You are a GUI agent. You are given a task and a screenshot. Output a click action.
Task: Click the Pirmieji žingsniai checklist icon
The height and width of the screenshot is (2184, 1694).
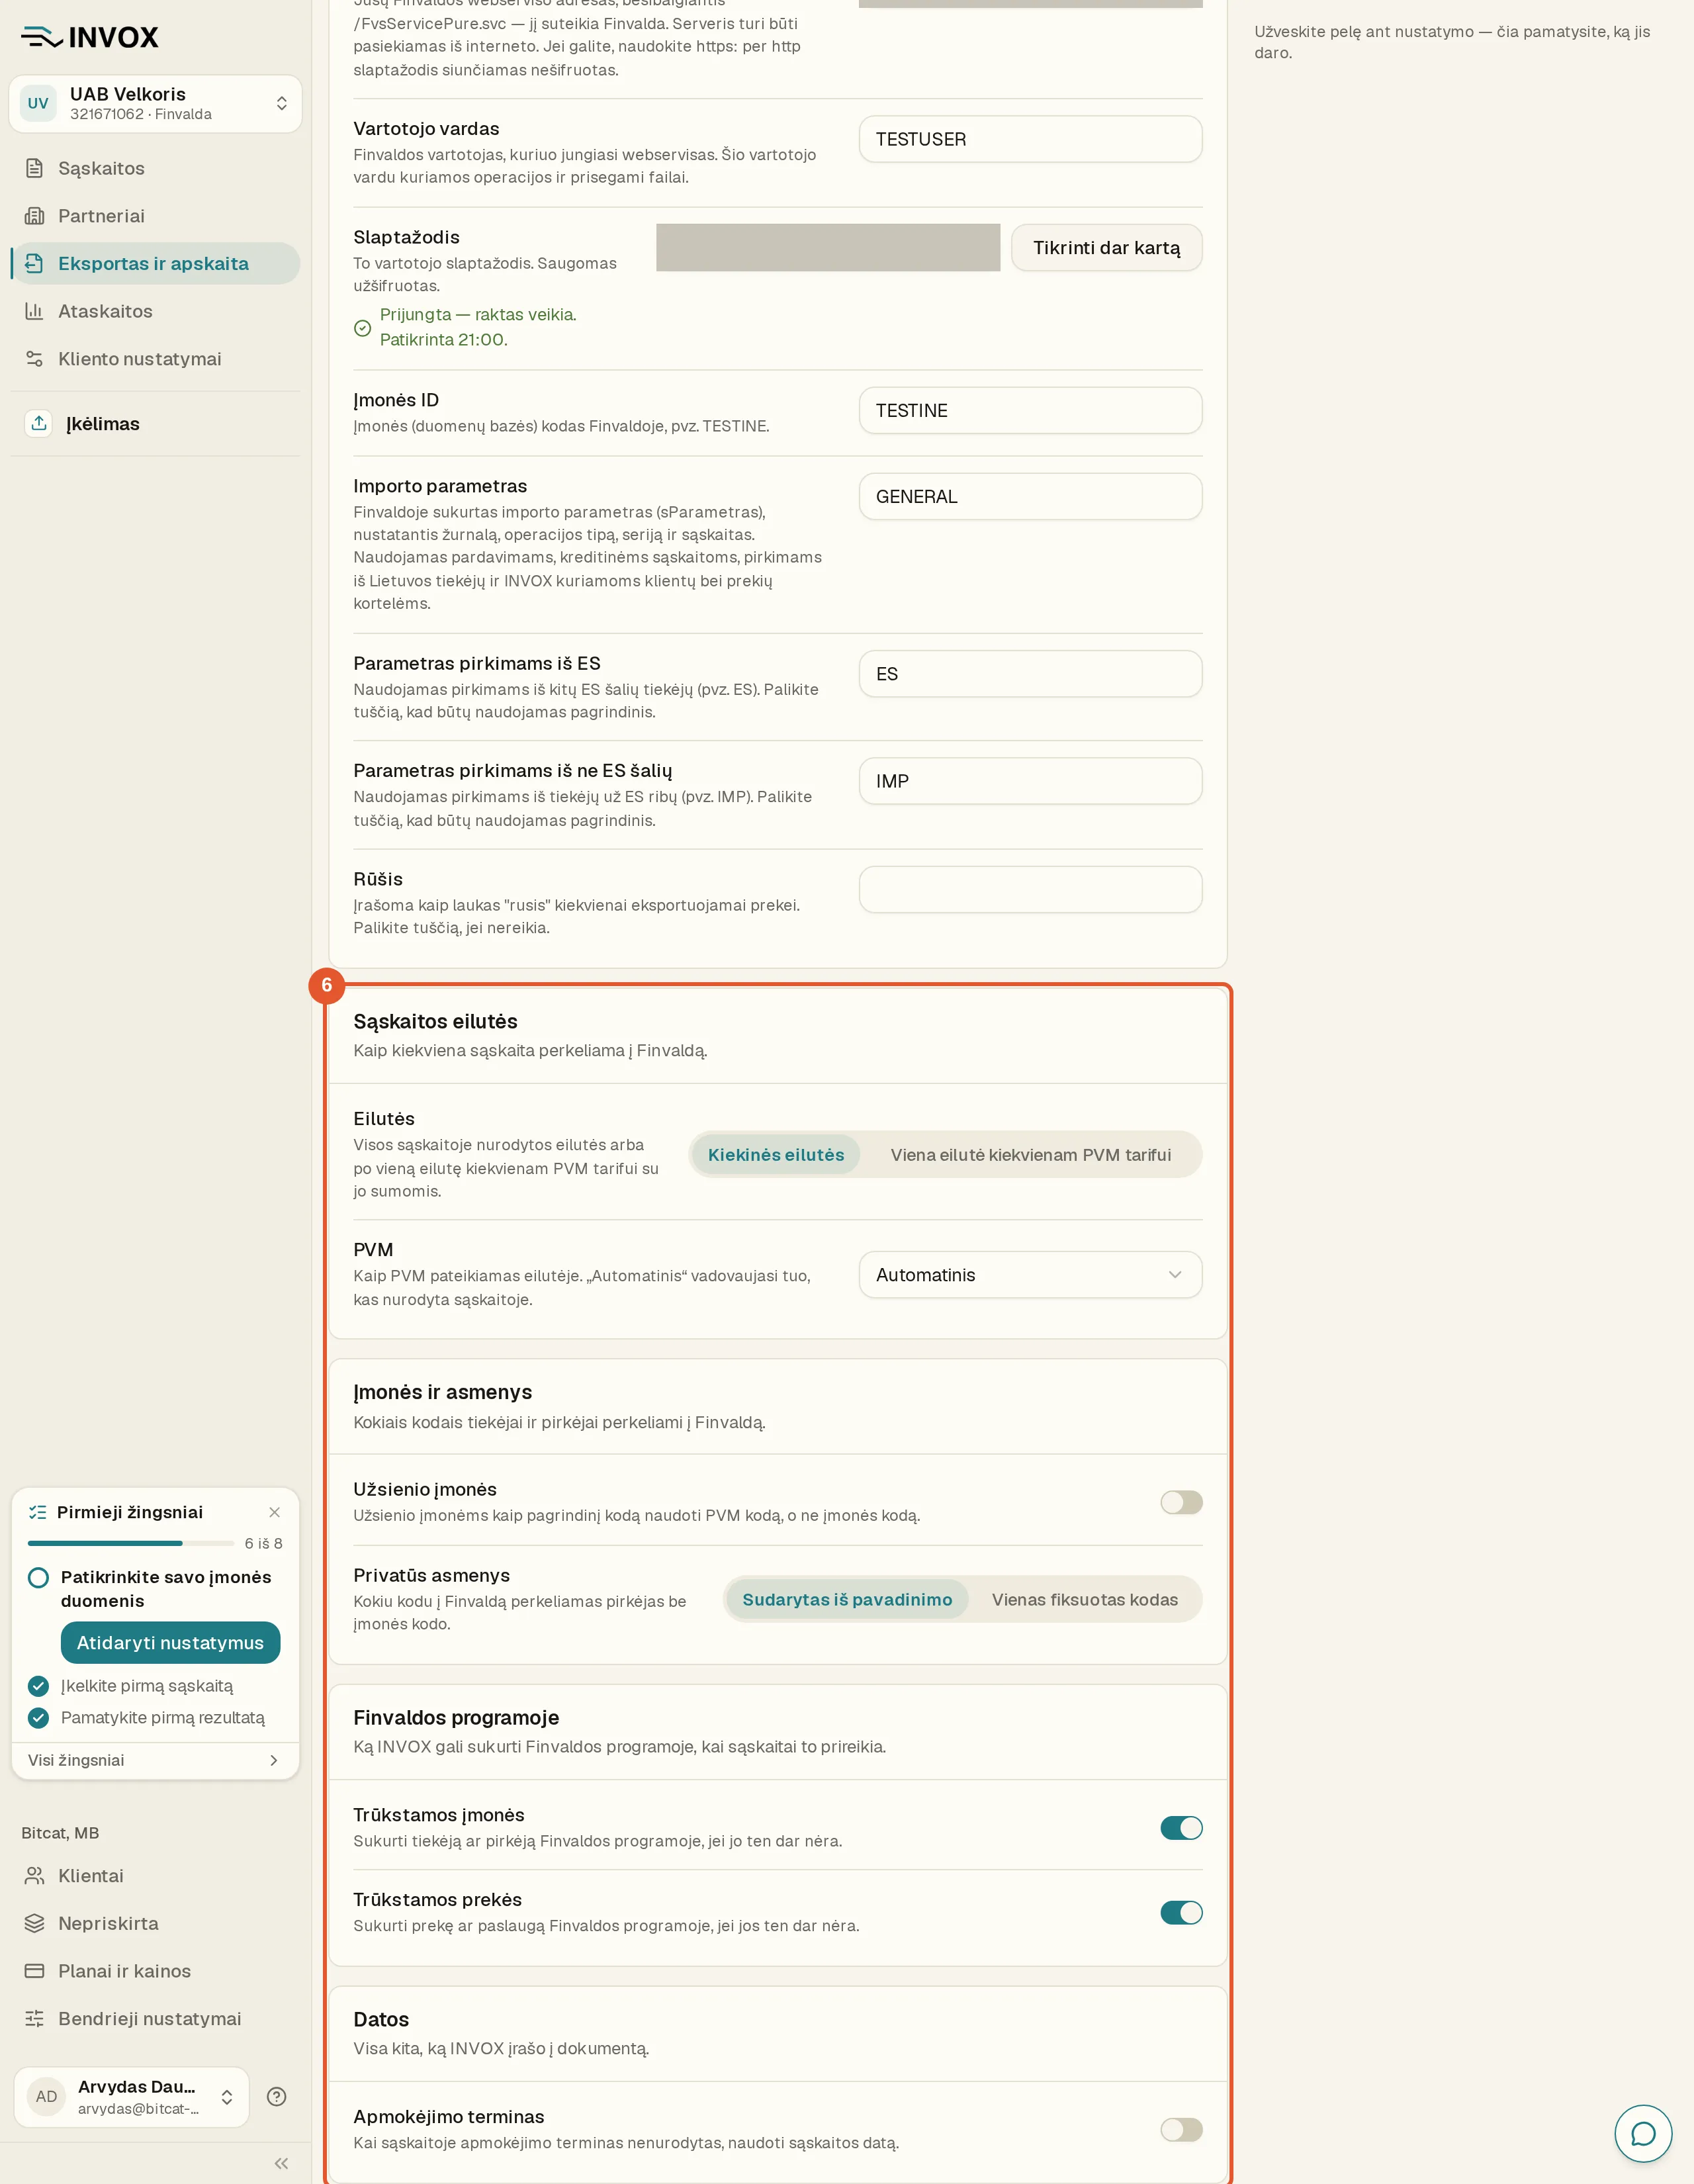pos(38,1512)
